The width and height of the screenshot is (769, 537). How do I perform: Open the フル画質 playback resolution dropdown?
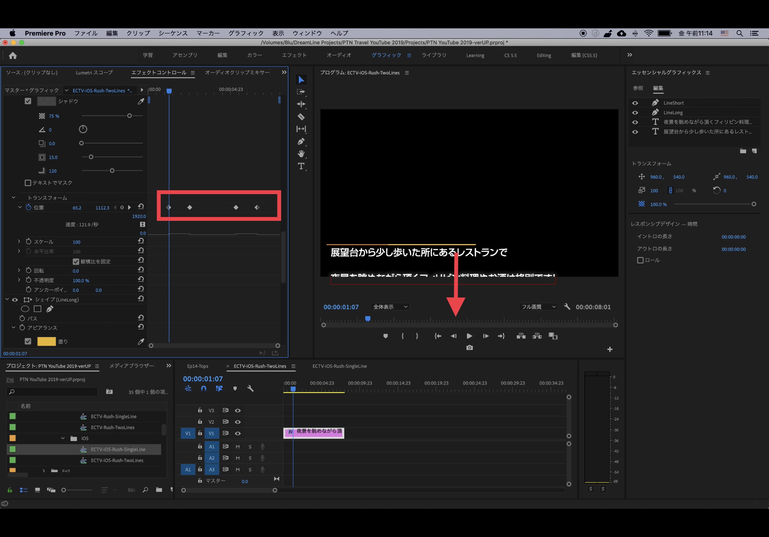(x=538, y=307)
